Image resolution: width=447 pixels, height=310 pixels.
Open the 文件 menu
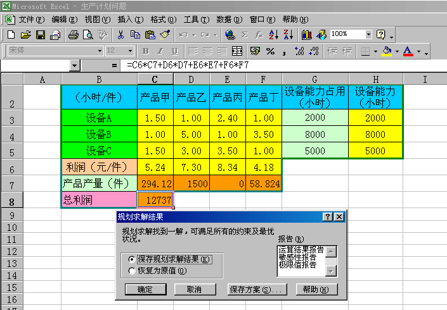(32, 20)
